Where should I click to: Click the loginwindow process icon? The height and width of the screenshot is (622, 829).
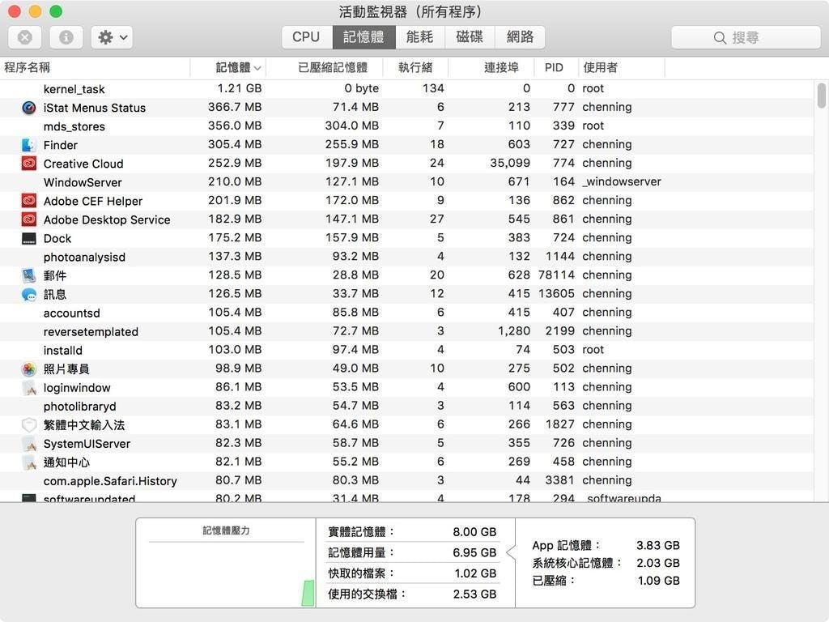(29, 388)
